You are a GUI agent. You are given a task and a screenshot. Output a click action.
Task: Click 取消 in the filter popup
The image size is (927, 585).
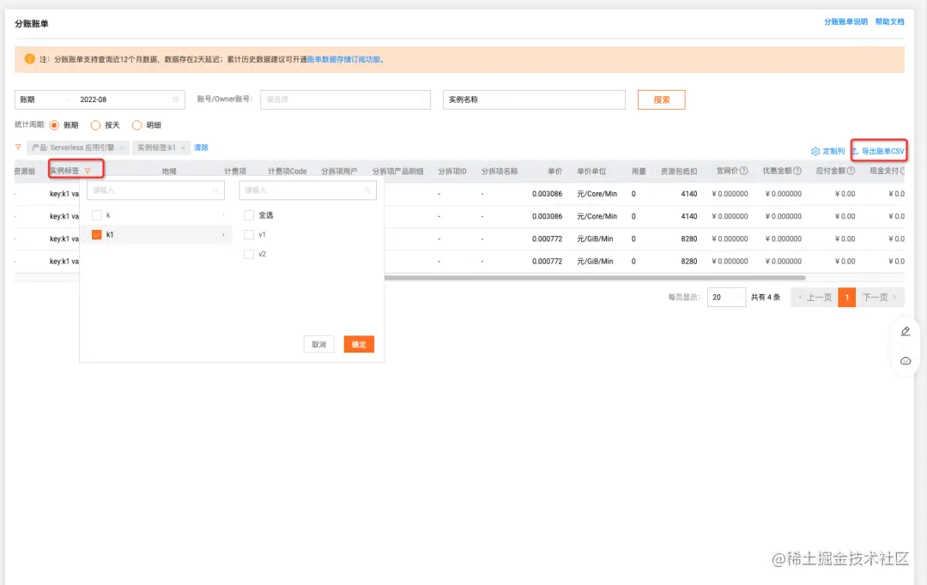click(318, 345)
